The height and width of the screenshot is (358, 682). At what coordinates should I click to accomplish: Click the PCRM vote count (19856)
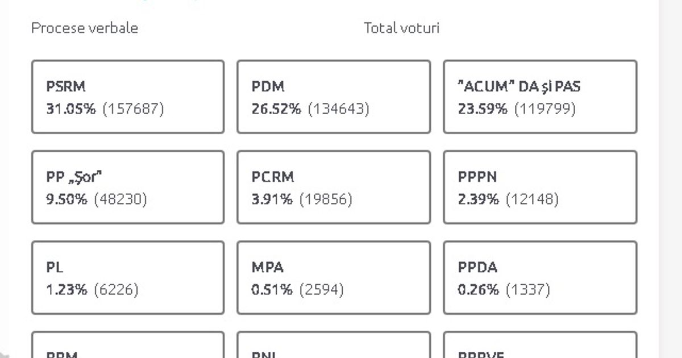(x=326, y=199)
